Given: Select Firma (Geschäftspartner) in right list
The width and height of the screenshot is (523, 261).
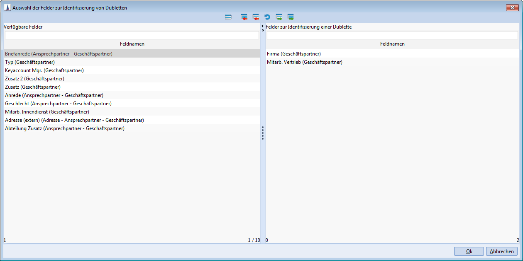Looking at the screenshot, I should (x=294, y=54).
